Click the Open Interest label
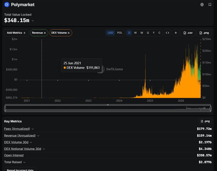Viewport: 217px width, 171px height. click(14, 155)
